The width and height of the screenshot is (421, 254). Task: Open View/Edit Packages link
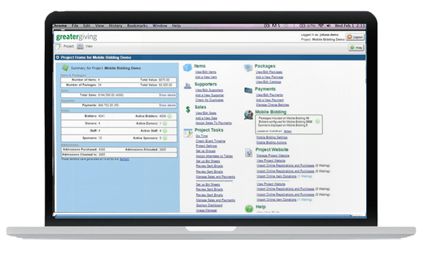click(x=269, y=72)
